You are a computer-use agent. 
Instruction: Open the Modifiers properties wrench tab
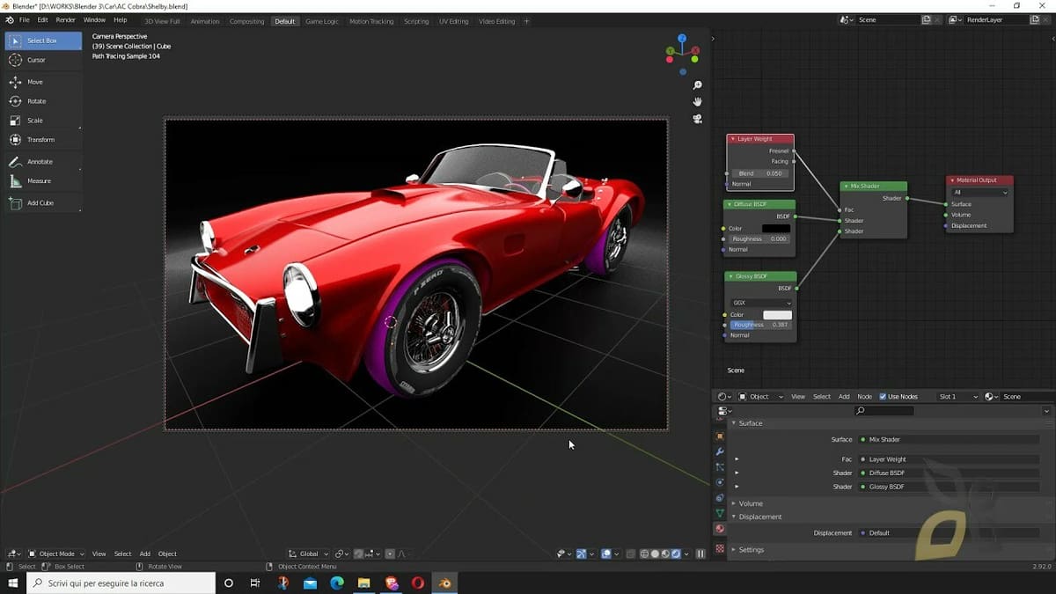click(720, 451)
